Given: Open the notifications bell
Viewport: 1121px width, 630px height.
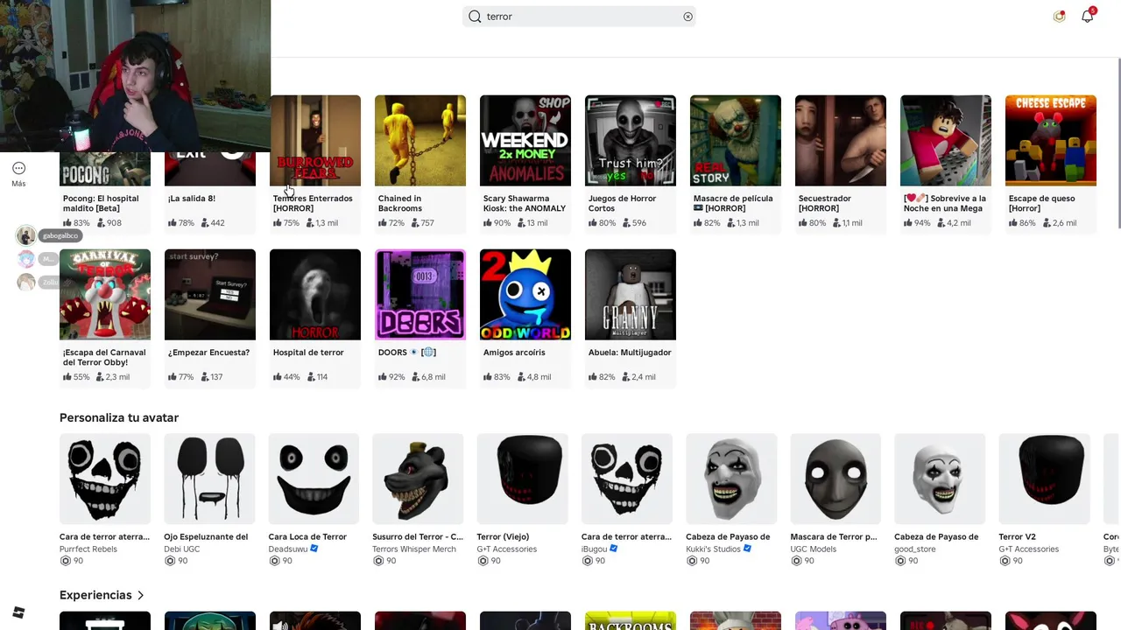Looking at the screenshot, I should pyautogui.click(x=1088, y=16).
